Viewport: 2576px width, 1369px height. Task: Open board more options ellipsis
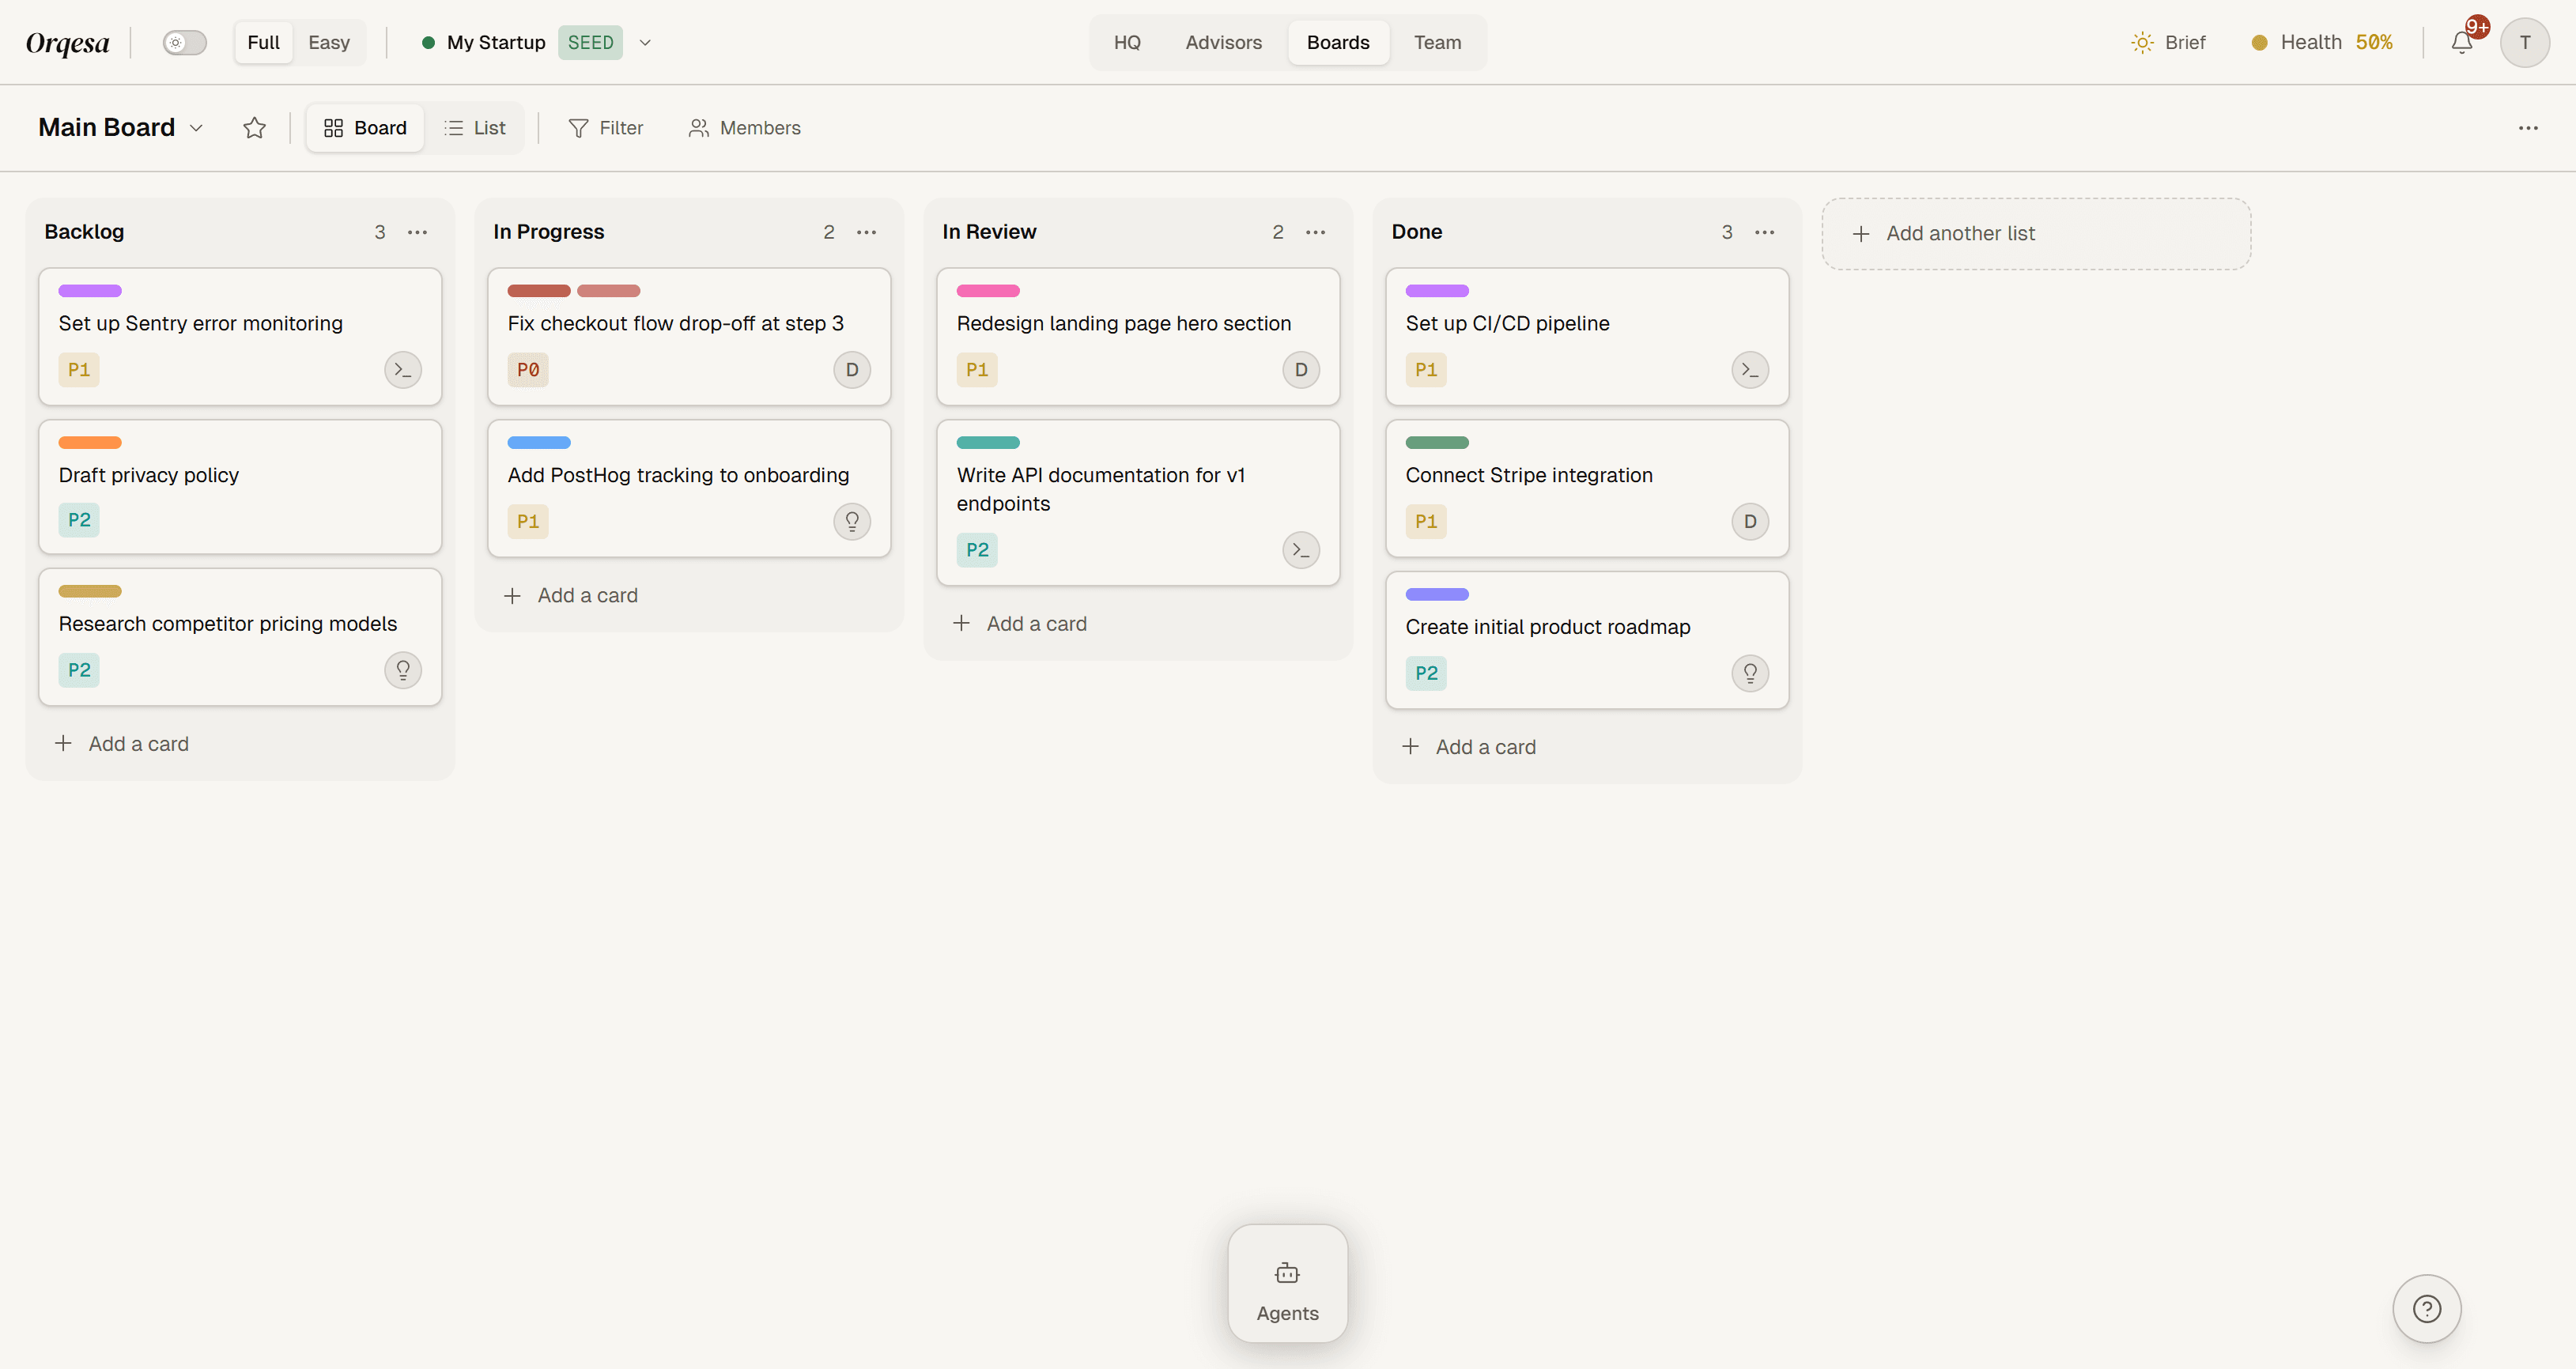[2528, 128]
